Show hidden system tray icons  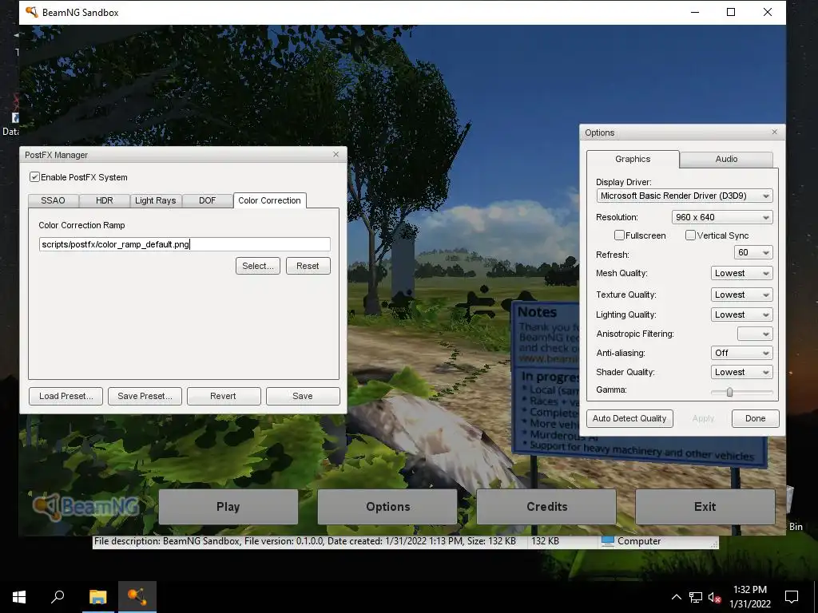coord(676,597)
